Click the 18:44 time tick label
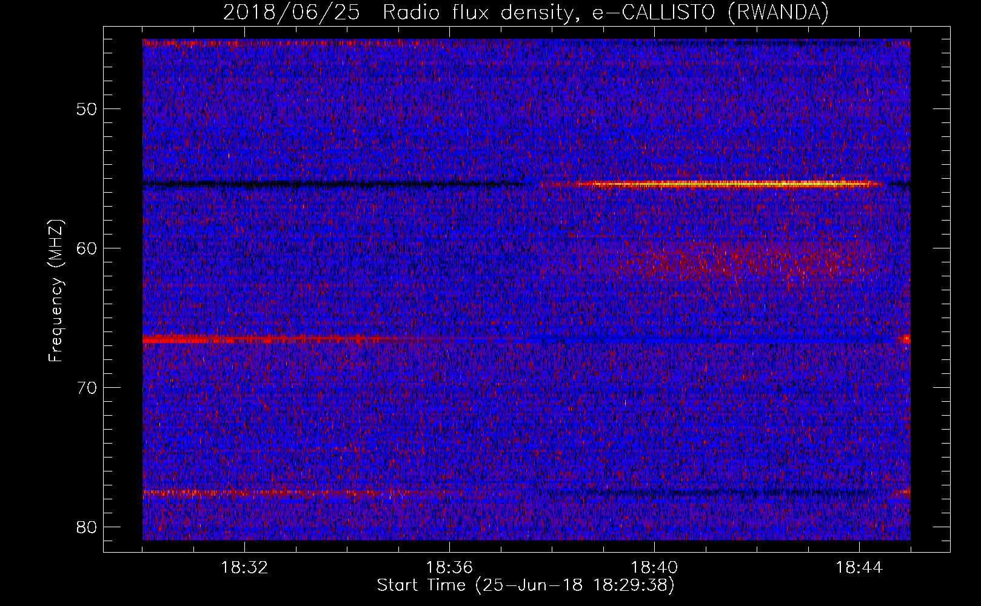This screenshot has height=606, width=981. (859, 568)
